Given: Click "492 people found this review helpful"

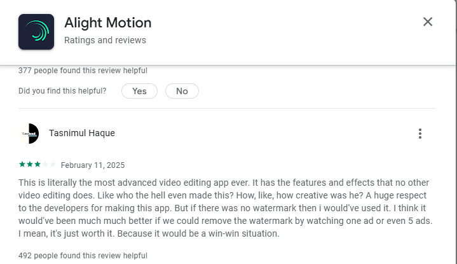Looking at the screenshot, I should tap(83, 256).
